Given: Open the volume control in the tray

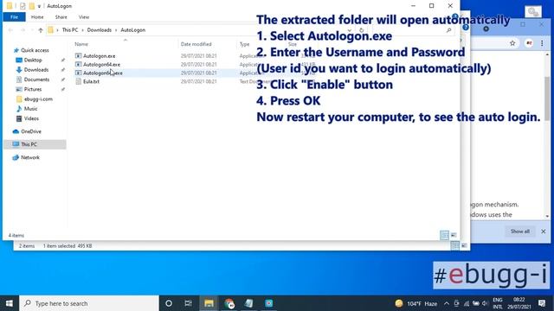Looking at the screenshot, I should pos(485,303).
